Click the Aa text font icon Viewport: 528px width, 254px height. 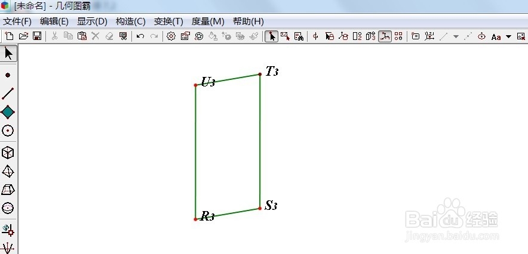click(496, 36)
